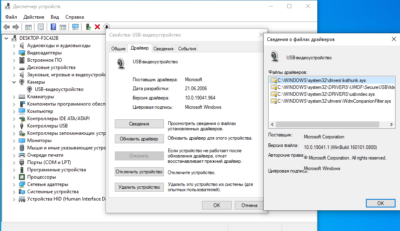Click the Отключить устройство button
Image resolution: width=400 pixels, height=231 pixels.
[x=139, y=172]
